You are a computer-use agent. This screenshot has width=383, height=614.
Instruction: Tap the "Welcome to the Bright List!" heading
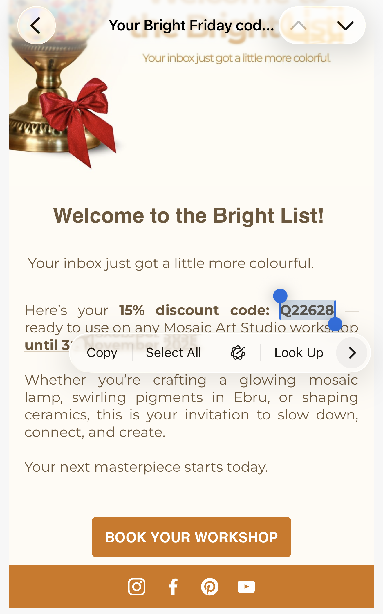click(x=189, y=215)
